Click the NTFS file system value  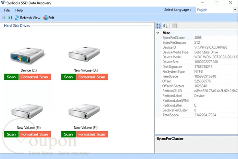click(x=198, y=72)
